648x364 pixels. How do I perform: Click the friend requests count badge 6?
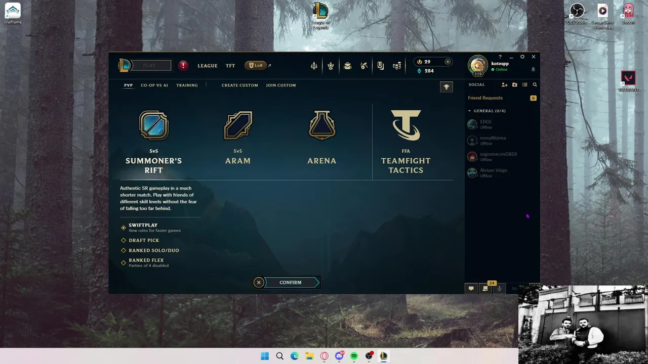(533, 98)
